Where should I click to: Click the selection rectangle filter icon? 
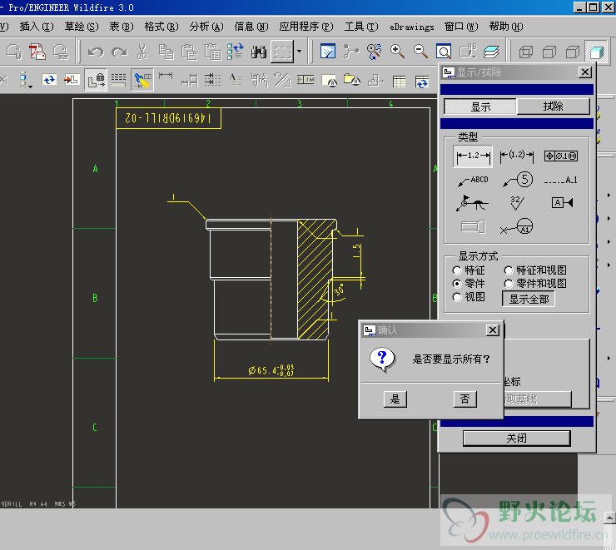pos(282,52)
